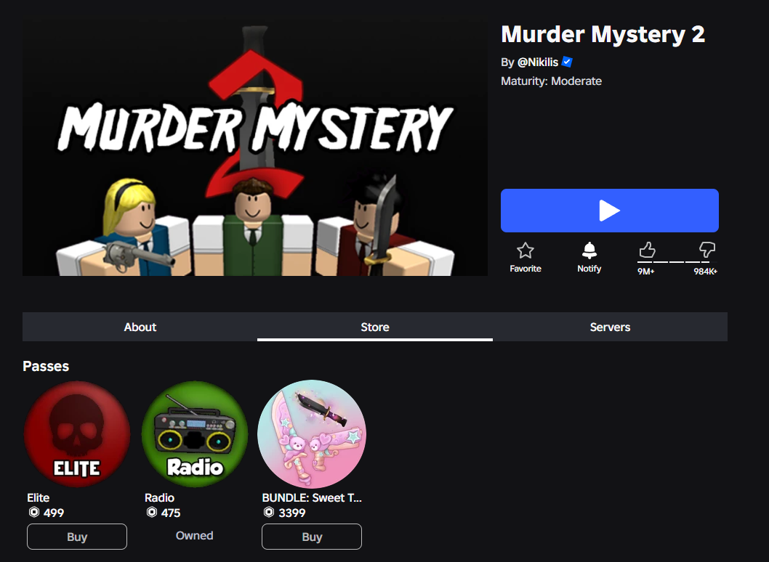Click the '984K+' dislikes count
769x562 pixels.
(x=705, y=271)
